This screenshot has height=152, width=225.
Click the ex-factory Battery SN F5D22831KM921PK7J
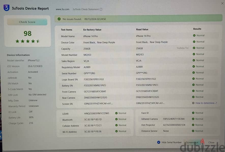pos(95,85)
